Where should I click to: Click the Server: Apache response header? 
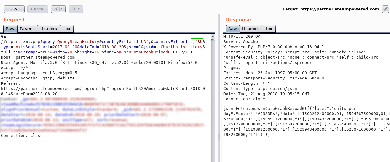pos(241,42)
